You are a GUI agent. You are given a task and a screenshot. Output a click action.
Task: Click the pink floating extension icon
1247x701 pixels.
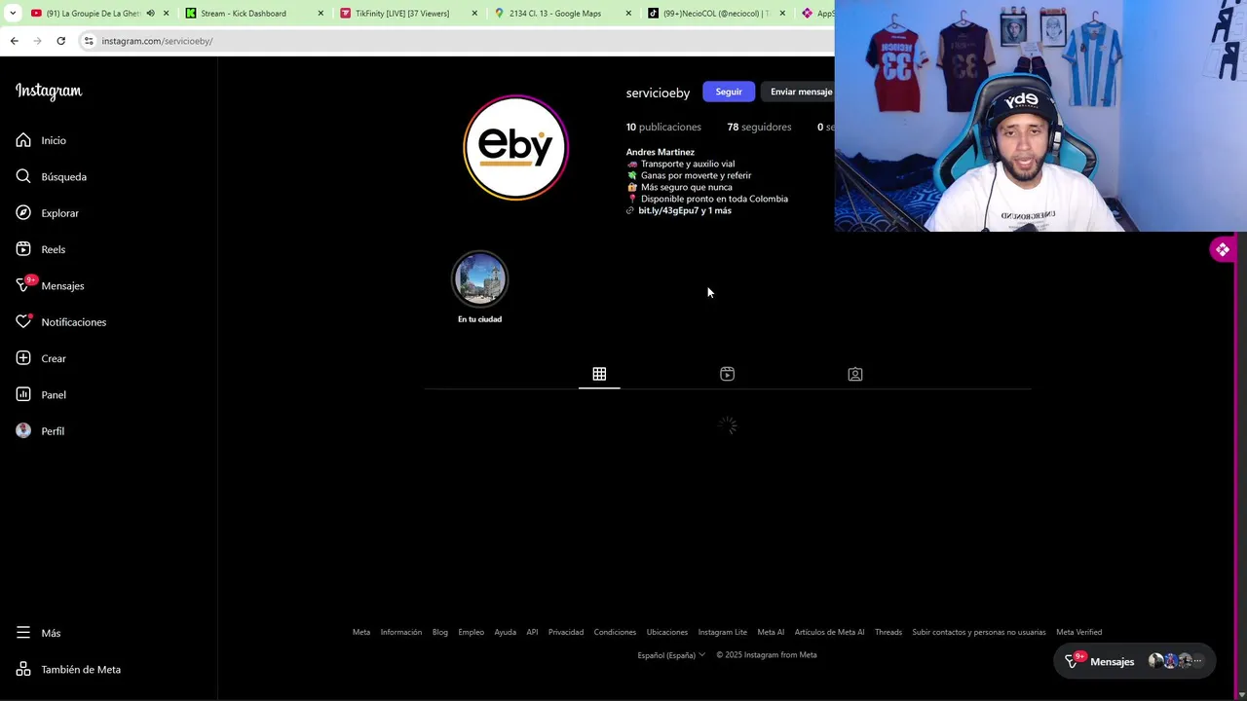(x=1223, y=250)
